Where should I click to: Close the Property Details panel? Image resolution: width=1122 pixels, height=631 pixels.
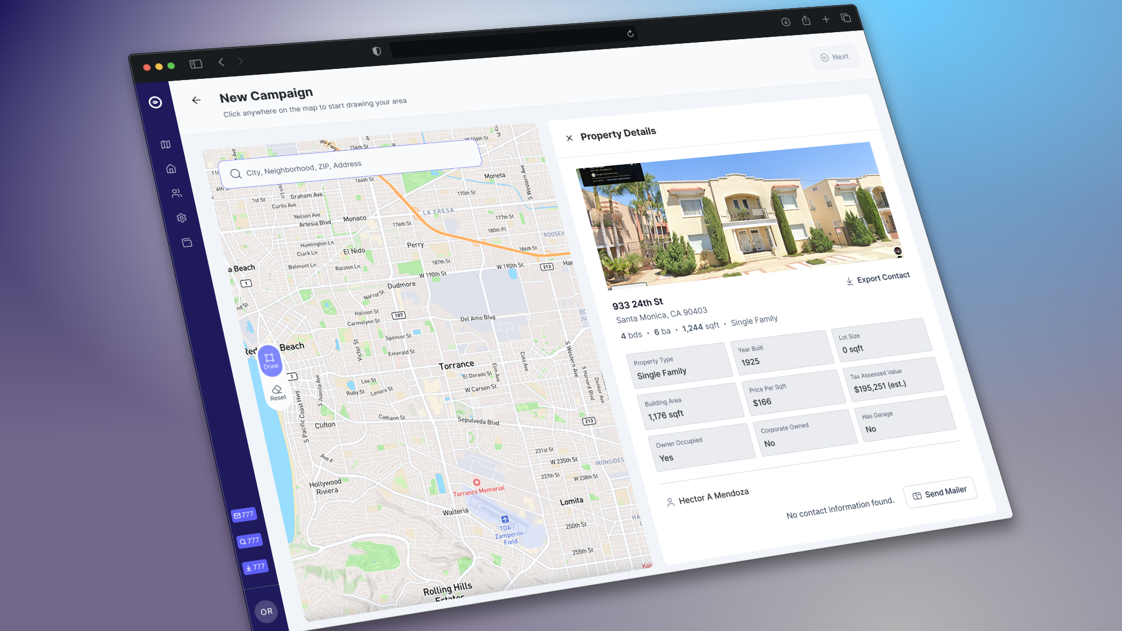(x=569, y=138)
